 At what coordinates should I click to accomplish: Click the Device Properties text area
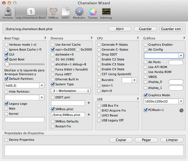point(94,150)
